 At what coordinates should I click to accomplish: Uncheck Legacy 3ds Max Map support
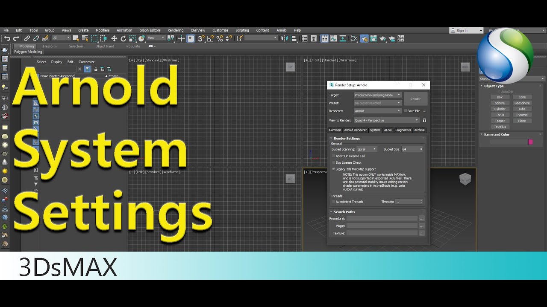coord(334,169)
